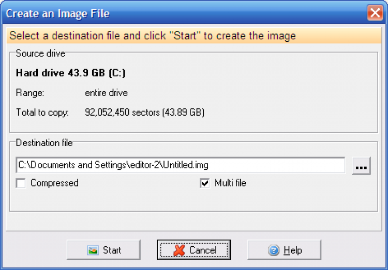Click the Compressed option label
388x270 pixels.
[x=54, y=183]
